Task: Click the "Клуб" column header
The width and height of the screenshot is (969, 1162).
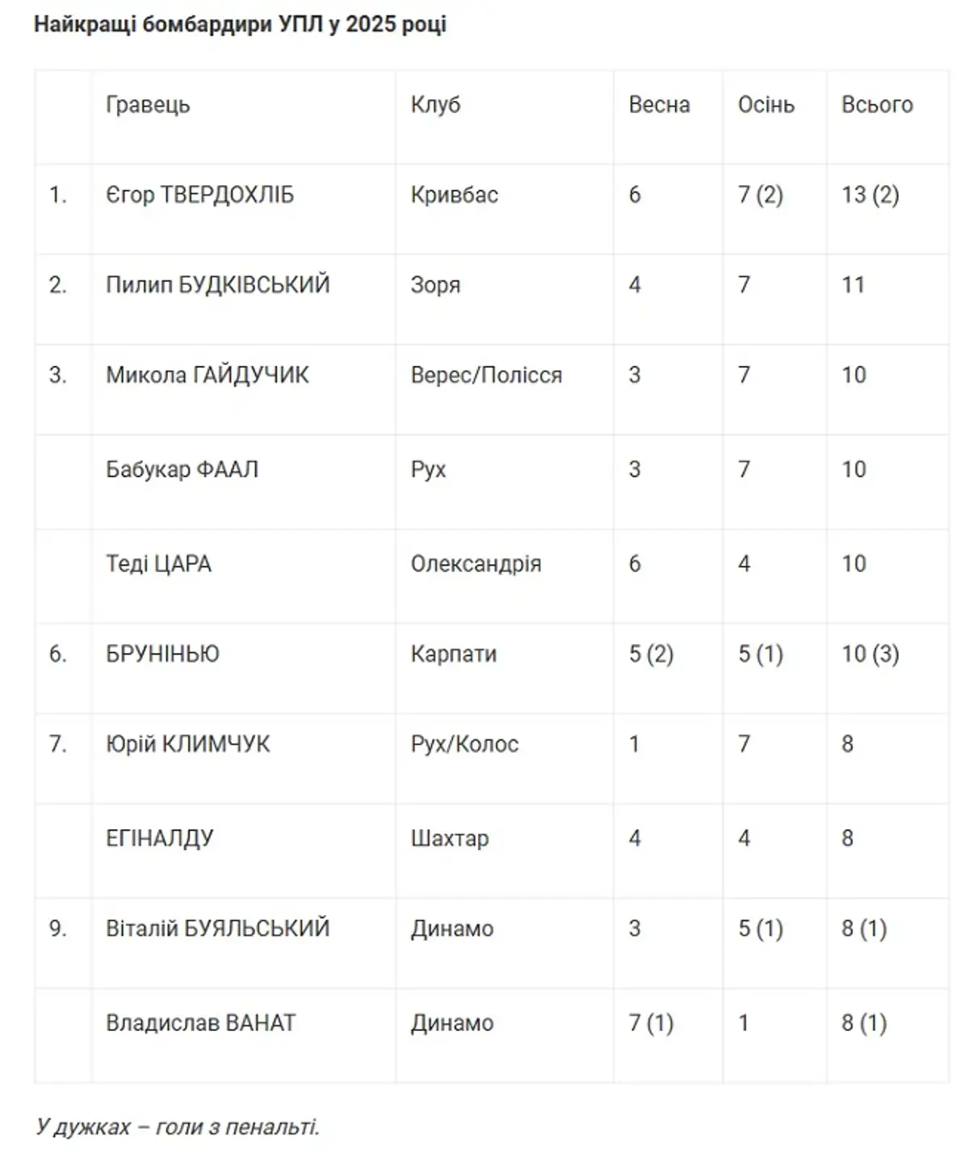Action: pos(435,105)
